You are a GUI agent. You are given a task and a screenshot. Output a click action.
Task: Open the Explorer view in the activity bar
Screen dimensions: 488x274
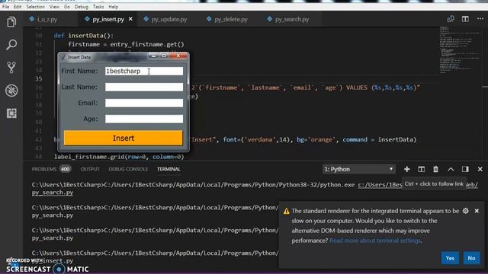[x=11, y=22]
